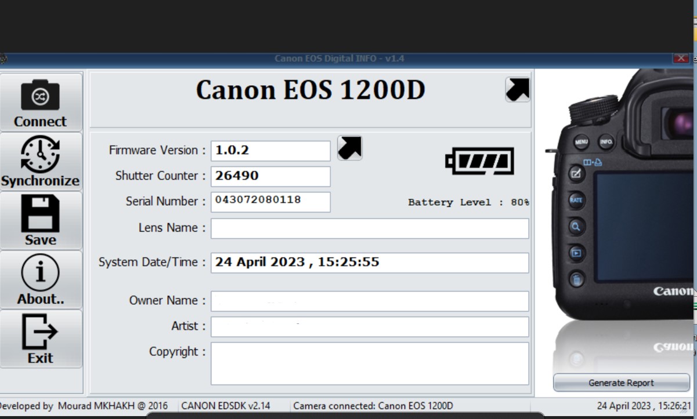Click the battery level icon
697x419 pixels.
(x=479, y=161)
